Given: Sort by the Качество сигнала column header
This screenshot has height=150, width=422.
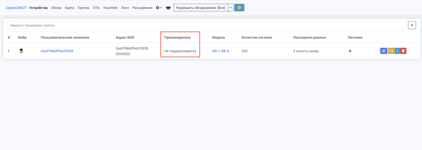Looking at the screenshot, I should click(x=257, y=37).
